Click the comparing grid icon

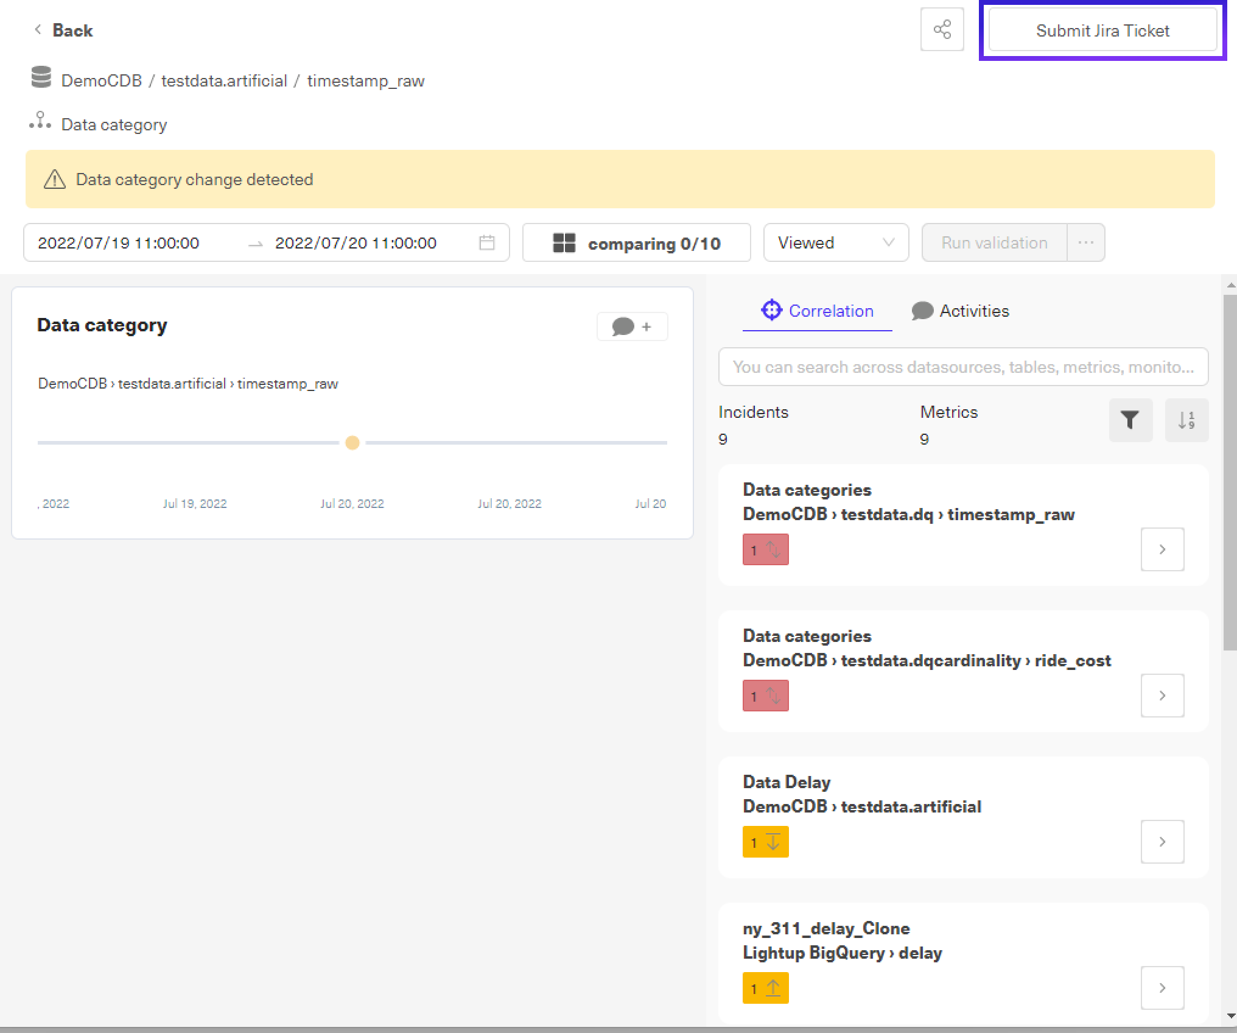click(x=564, y=243)
